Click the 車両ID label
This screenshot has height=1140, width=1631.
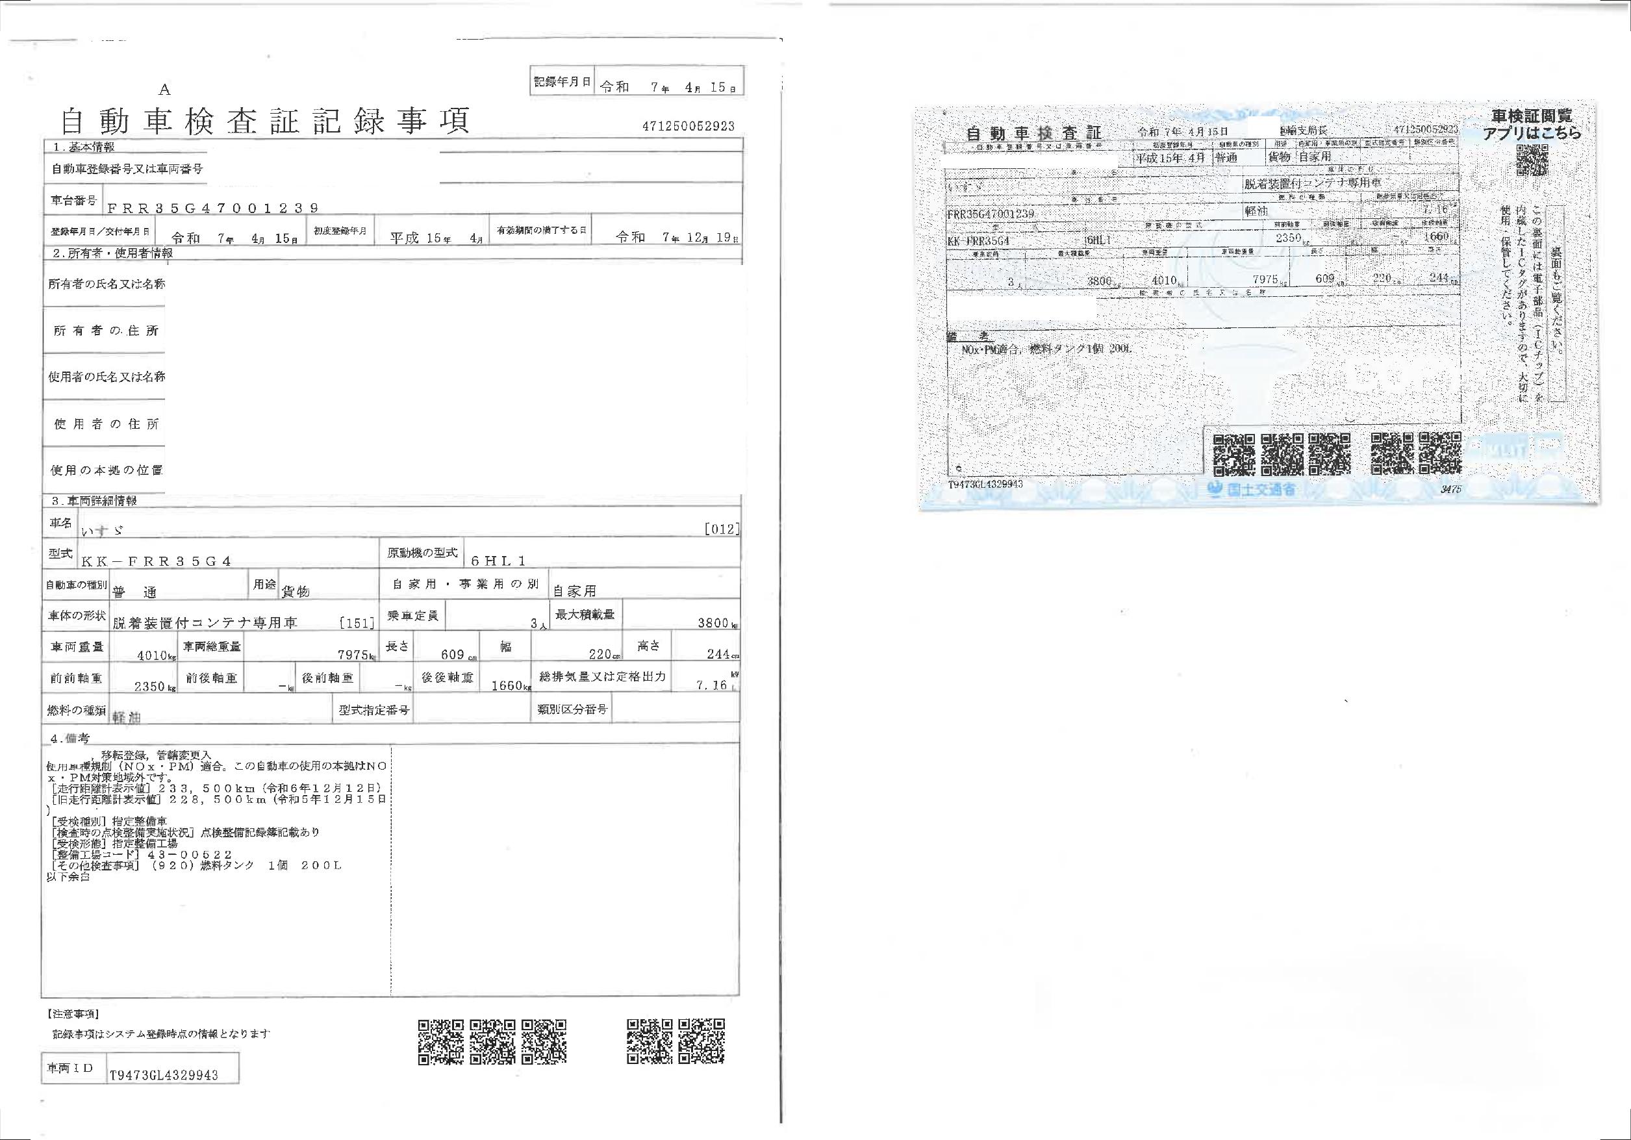pos(70,1067)
